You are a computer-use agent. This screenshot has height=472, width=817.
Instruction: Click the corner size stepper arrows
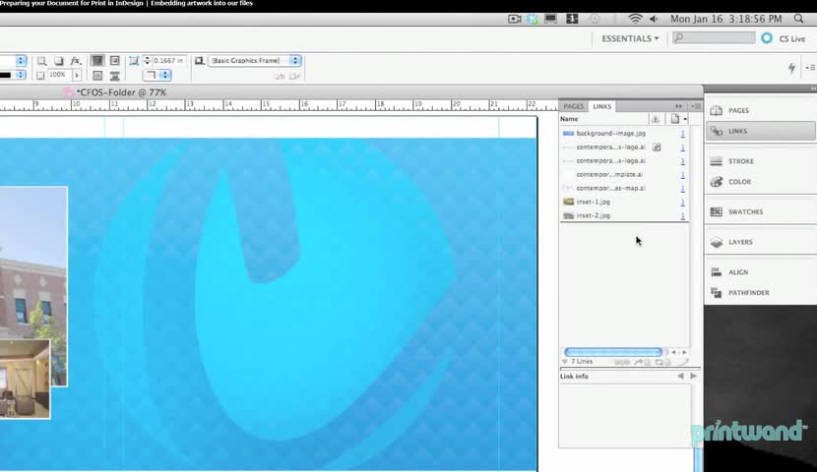[x=147, y=60]
